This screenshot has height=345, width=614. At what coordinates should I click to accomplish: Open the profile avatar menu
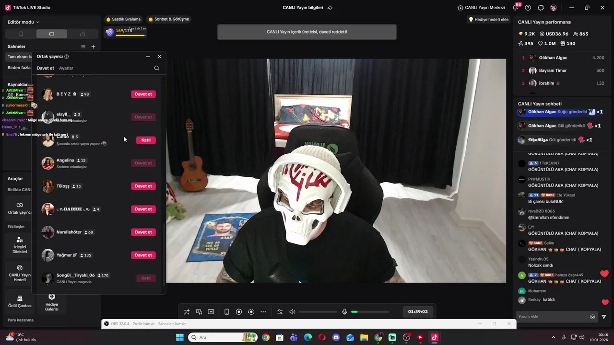(x=554, y=8)
